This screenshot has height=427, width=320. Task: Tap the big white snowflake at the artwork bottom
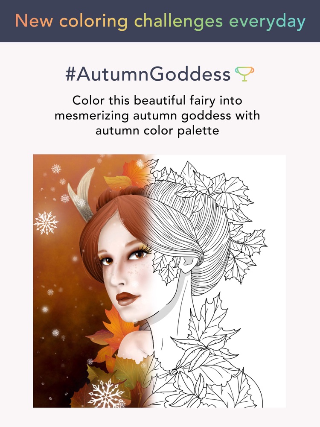click(106, 393)
